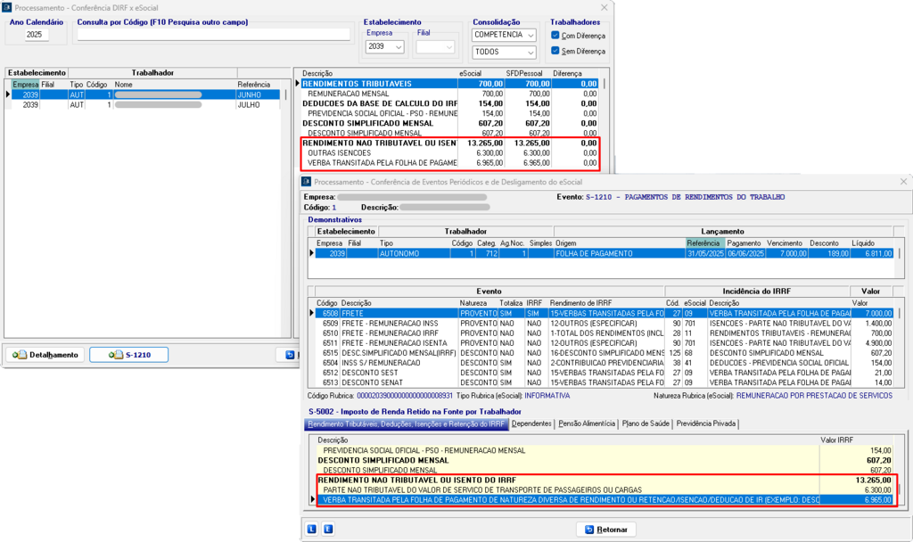Switch to the Pensão Alimentícia tab
913x542 pixels.
click(586, 424)
